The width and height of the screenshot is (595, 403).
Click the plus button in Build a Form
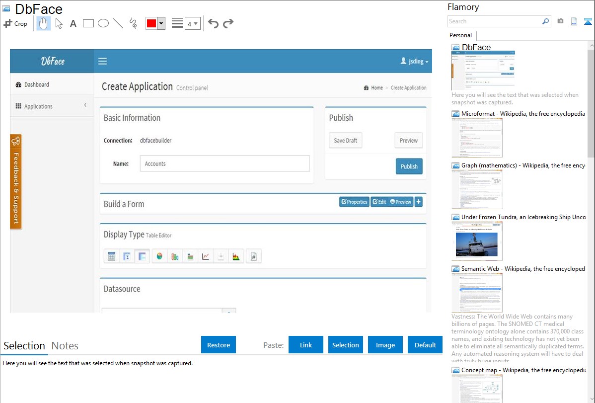419,202
